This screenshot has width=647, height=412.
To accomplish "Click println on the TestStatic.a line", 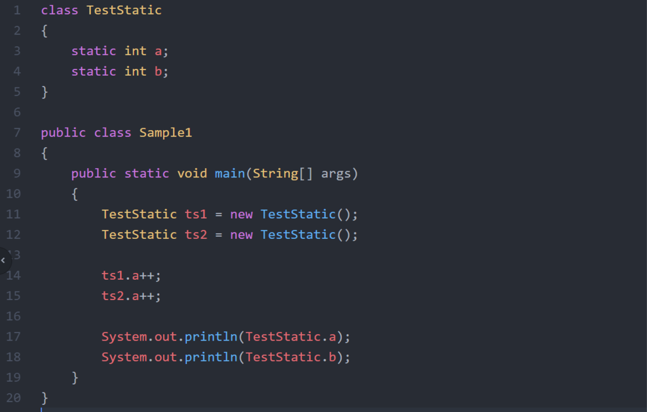I will point(211,337).
